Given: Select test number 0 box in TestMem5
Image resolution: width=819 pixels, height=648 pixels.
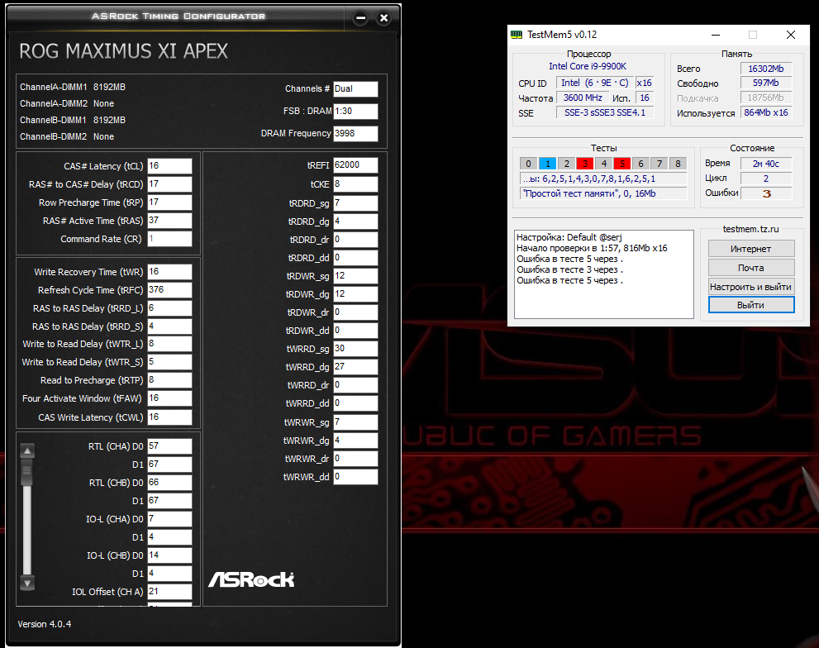Looking at the screenshot, I should [529, 164].
